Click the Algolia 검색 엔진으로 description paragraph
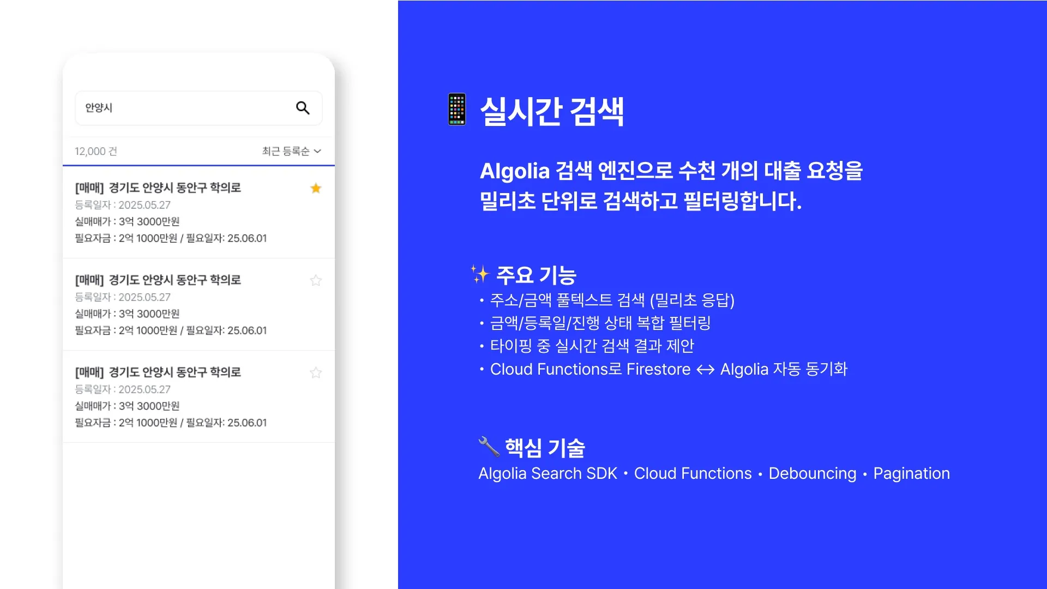The height and width of the screenshot is (589, 1047). point(671,186)
